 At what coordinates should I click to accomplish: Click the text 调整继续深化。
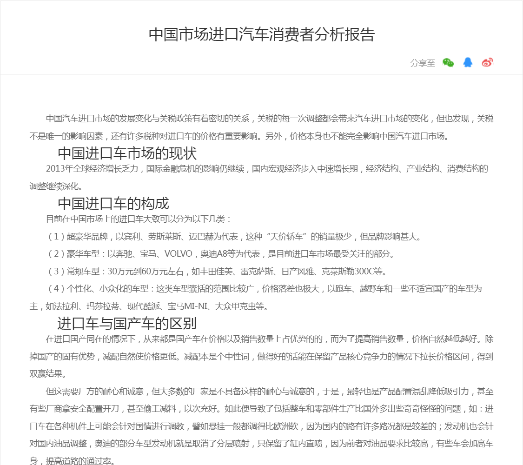click(x=56, y=186)
